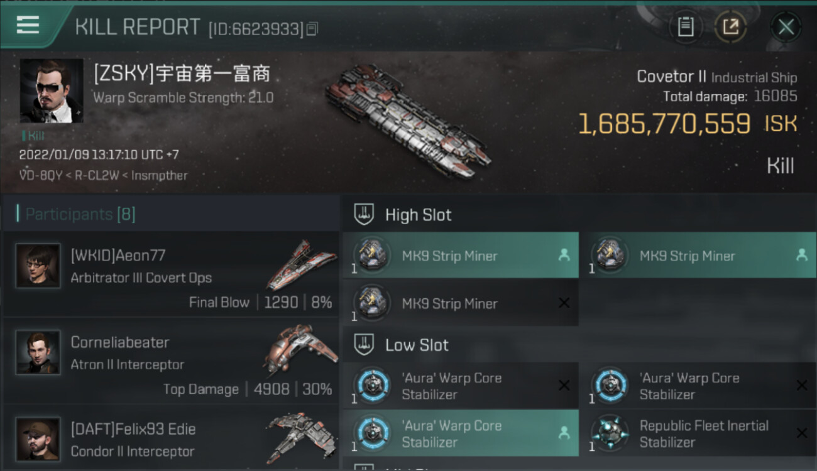Open Aeon77's pilot portrait

(x=38, y=266)
